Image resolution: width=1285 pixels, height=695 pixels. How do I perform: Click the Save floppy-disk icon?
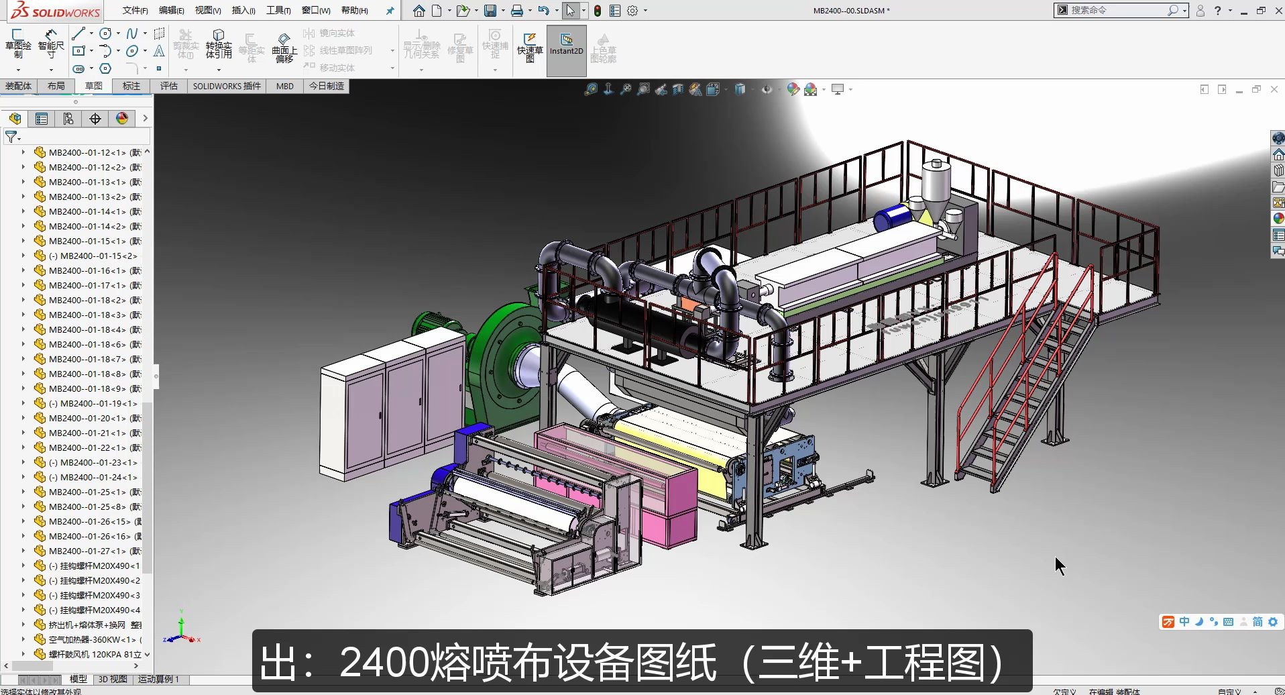pos(490,11)
